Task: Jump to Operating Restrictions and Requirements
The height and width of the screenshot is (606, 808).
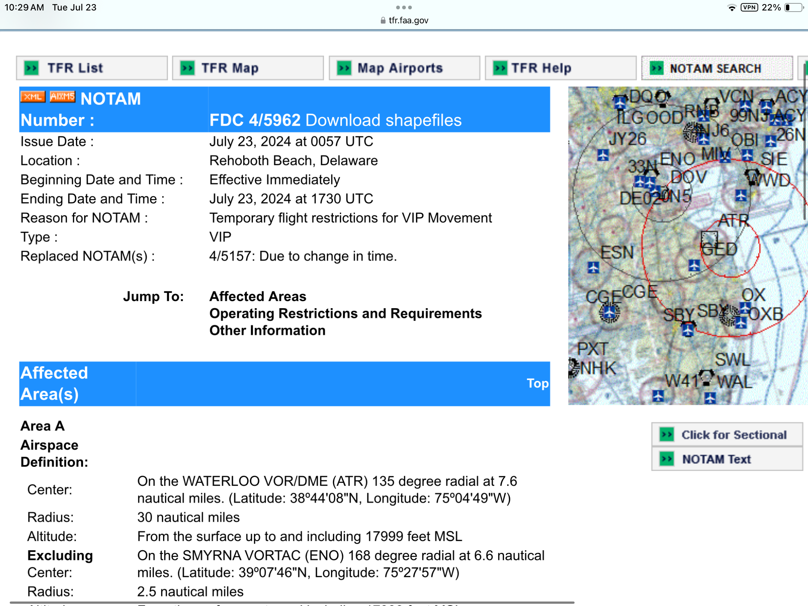Action: pyautogui.click(x=345, y=313)
